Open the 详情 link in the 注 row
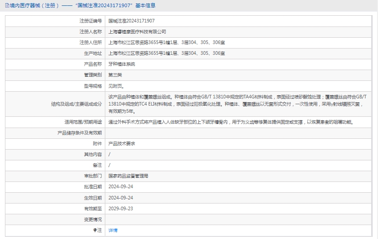This screenshot has width=378, height=239. point(113,230)
